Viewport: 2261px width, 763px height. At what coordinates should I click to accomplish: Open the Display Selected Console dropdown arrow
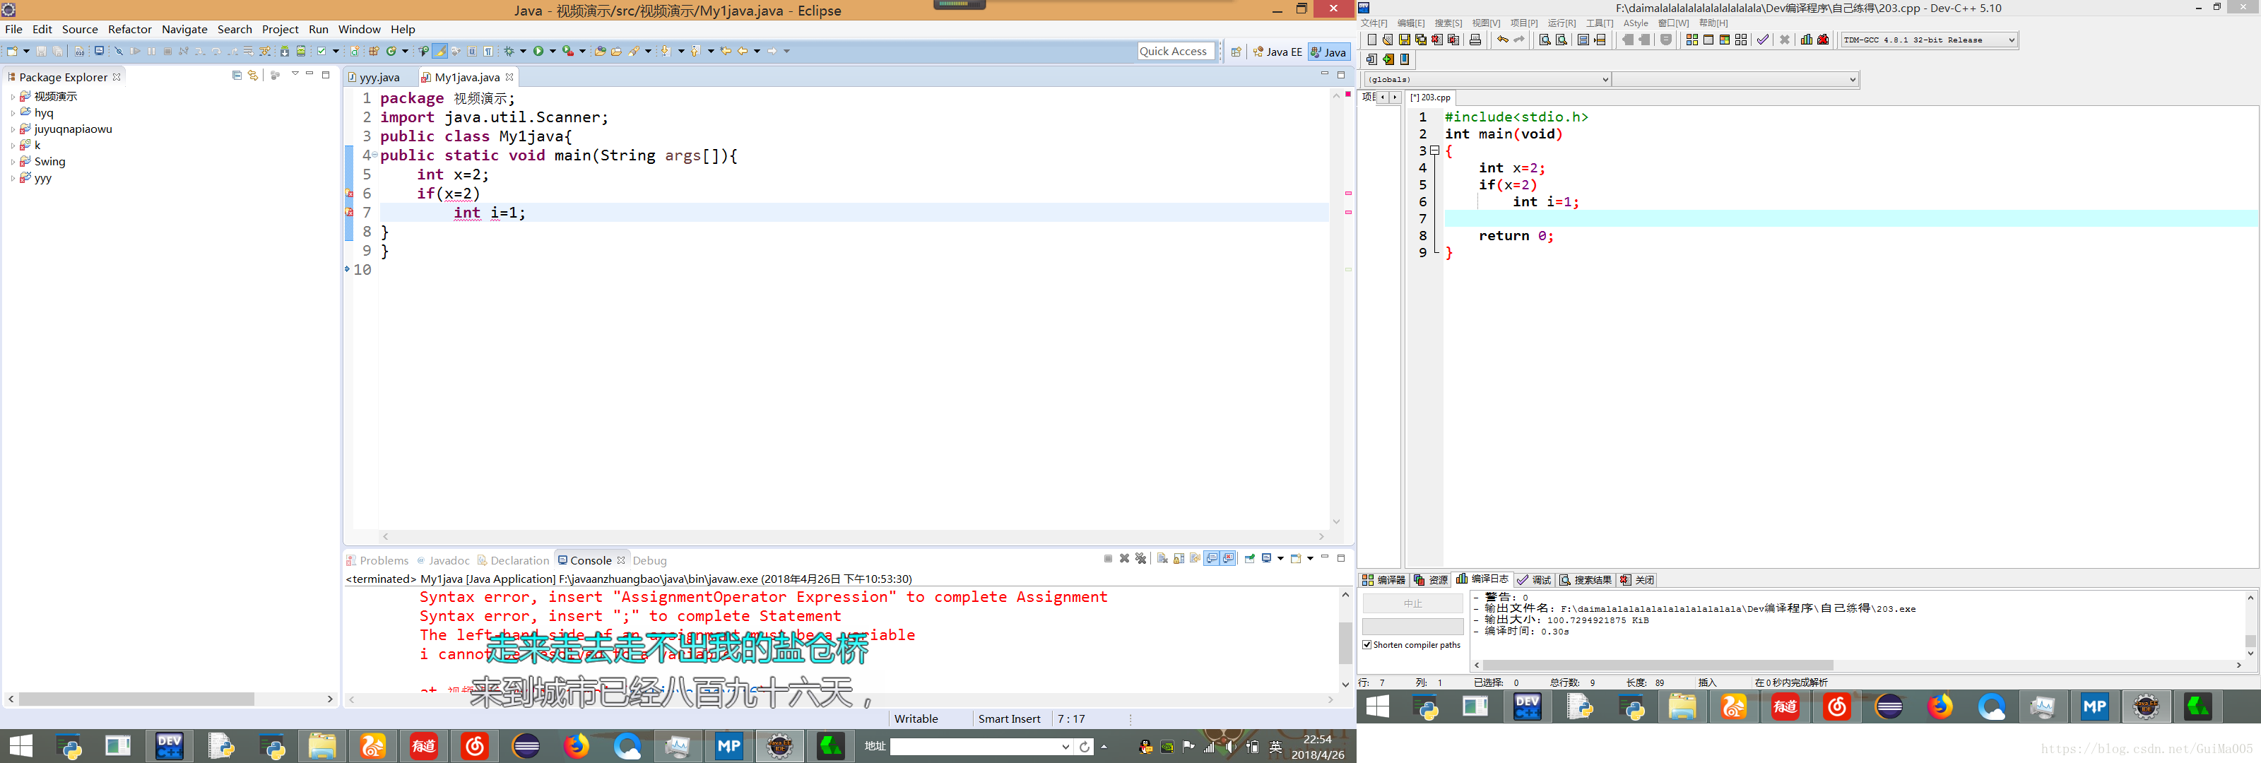coord(1280,558)
